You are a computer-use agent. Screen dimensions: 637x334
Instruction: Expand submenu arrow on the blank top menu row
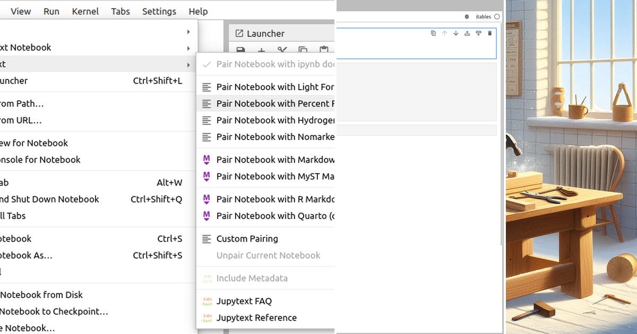tap(188, 32)
